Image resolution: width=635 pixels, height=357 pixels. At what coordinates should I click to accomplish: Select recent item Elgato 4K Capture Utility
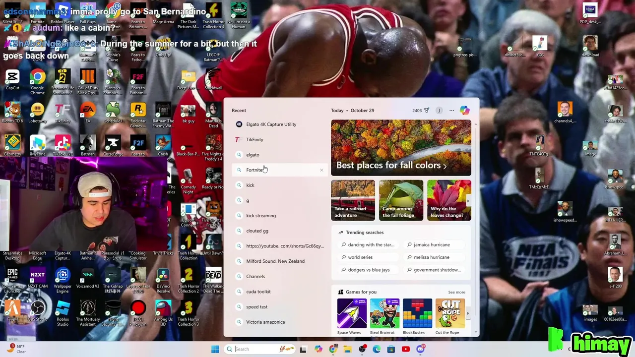tap(279, 124)
